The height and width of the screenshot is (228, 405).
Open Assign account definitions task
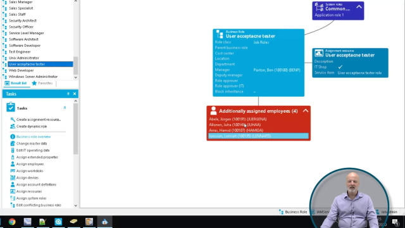pos(36,184)
